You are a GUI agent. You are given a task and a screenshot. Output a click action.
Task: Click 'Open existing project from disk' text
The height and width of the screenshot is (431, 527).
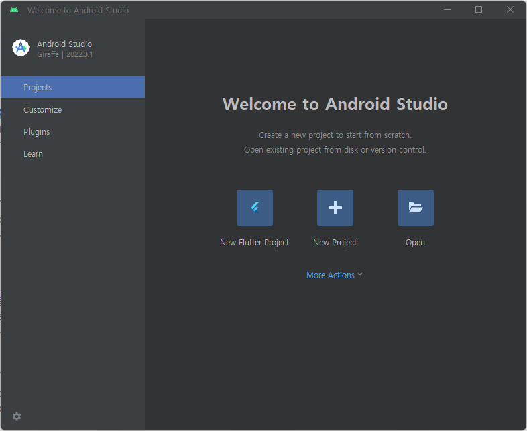click(335, 150)
